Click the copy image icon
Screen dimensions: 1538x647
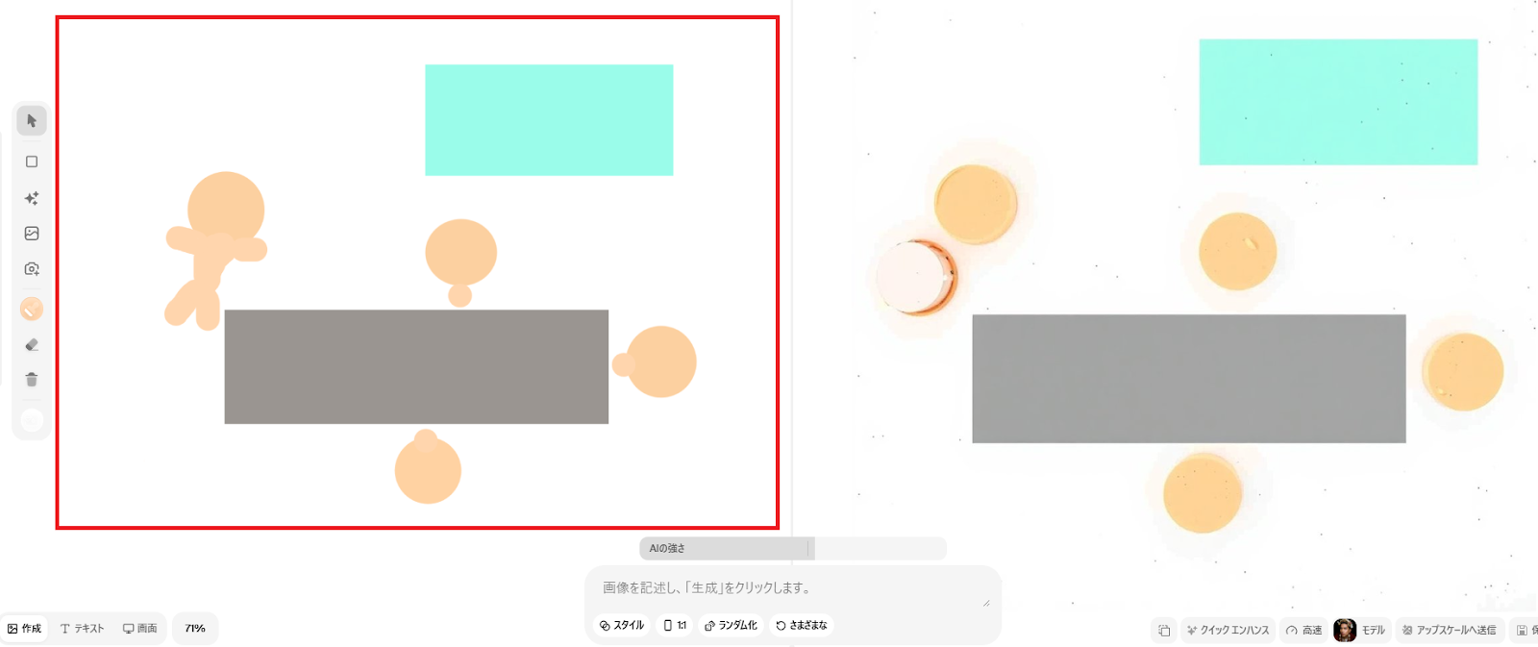(1164, 631)
